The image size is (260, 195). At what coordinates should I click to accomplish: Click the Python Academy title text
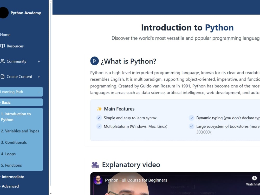(x=26, y=13)
